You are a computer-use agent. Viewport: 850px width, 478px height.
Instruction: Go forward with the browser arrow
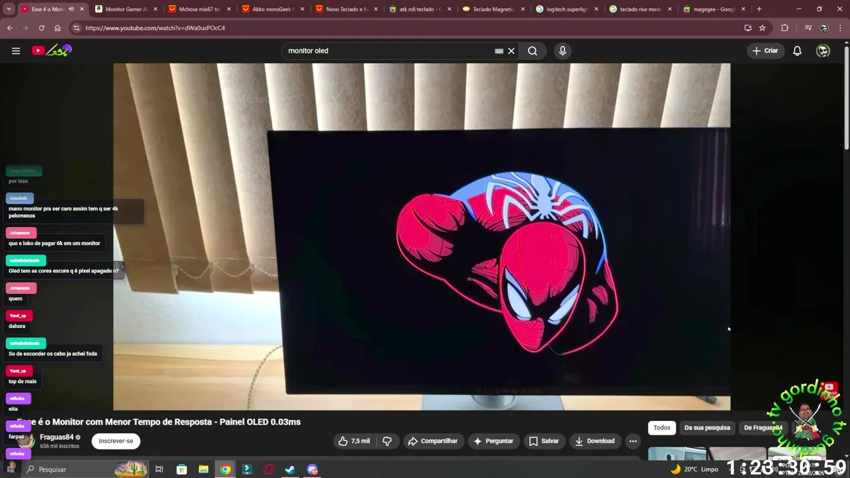26,28
